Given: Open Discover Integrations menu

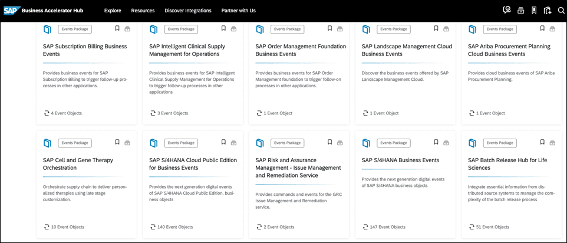Looking at the screenshot, I should point(188,11).
